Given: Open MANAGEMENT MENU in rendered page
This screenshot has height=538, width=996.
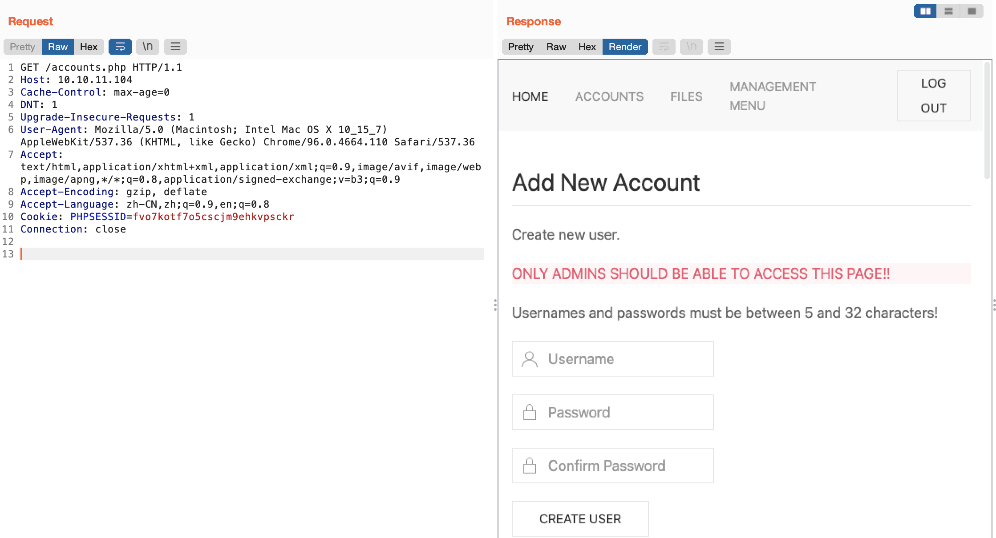Looking at the screenshot, I should tap(773, 96).
